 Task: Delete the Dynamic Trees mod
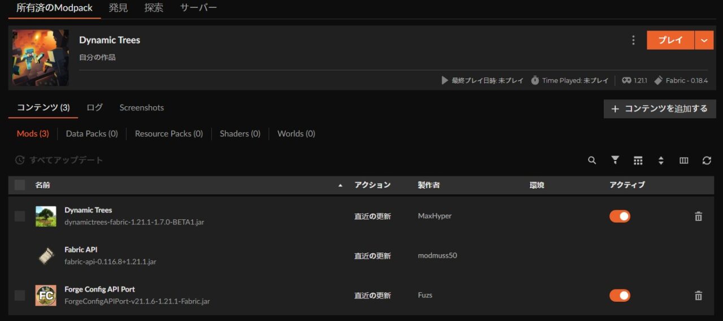[698, 216]
